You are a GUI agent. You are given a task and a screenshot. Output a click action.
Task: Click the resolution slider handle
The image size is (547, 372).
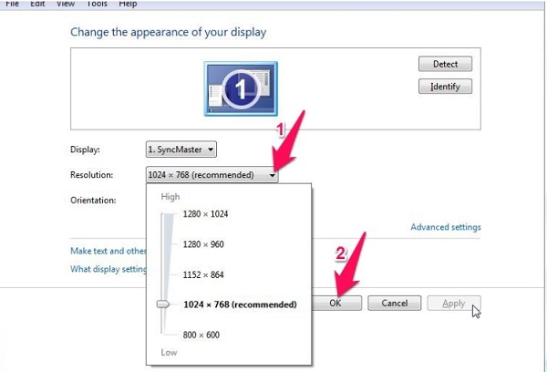click(x=163, y=305)
